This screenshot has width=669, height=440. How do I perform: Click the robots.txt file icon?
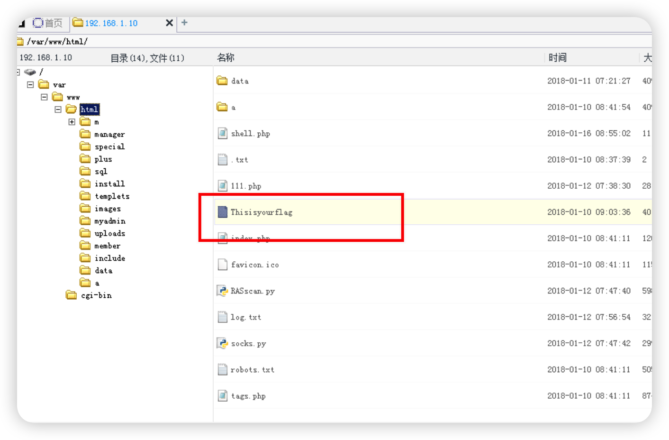coord(222,369)
